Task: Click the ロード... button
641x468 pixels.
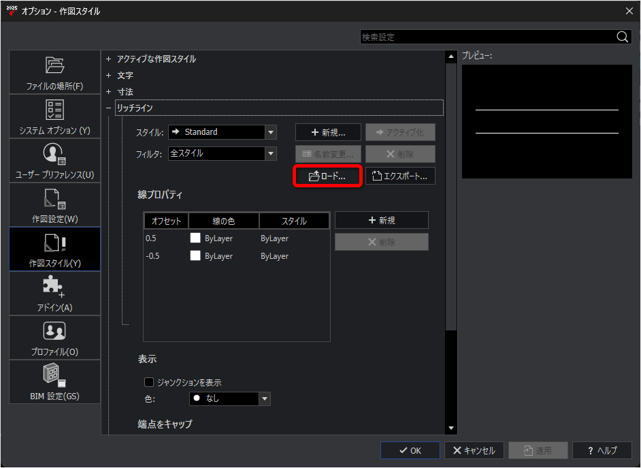Action: coord(328,176)
